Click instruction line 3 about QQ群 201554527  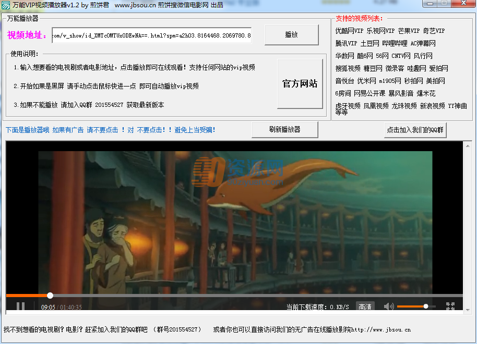click(89, 105)
